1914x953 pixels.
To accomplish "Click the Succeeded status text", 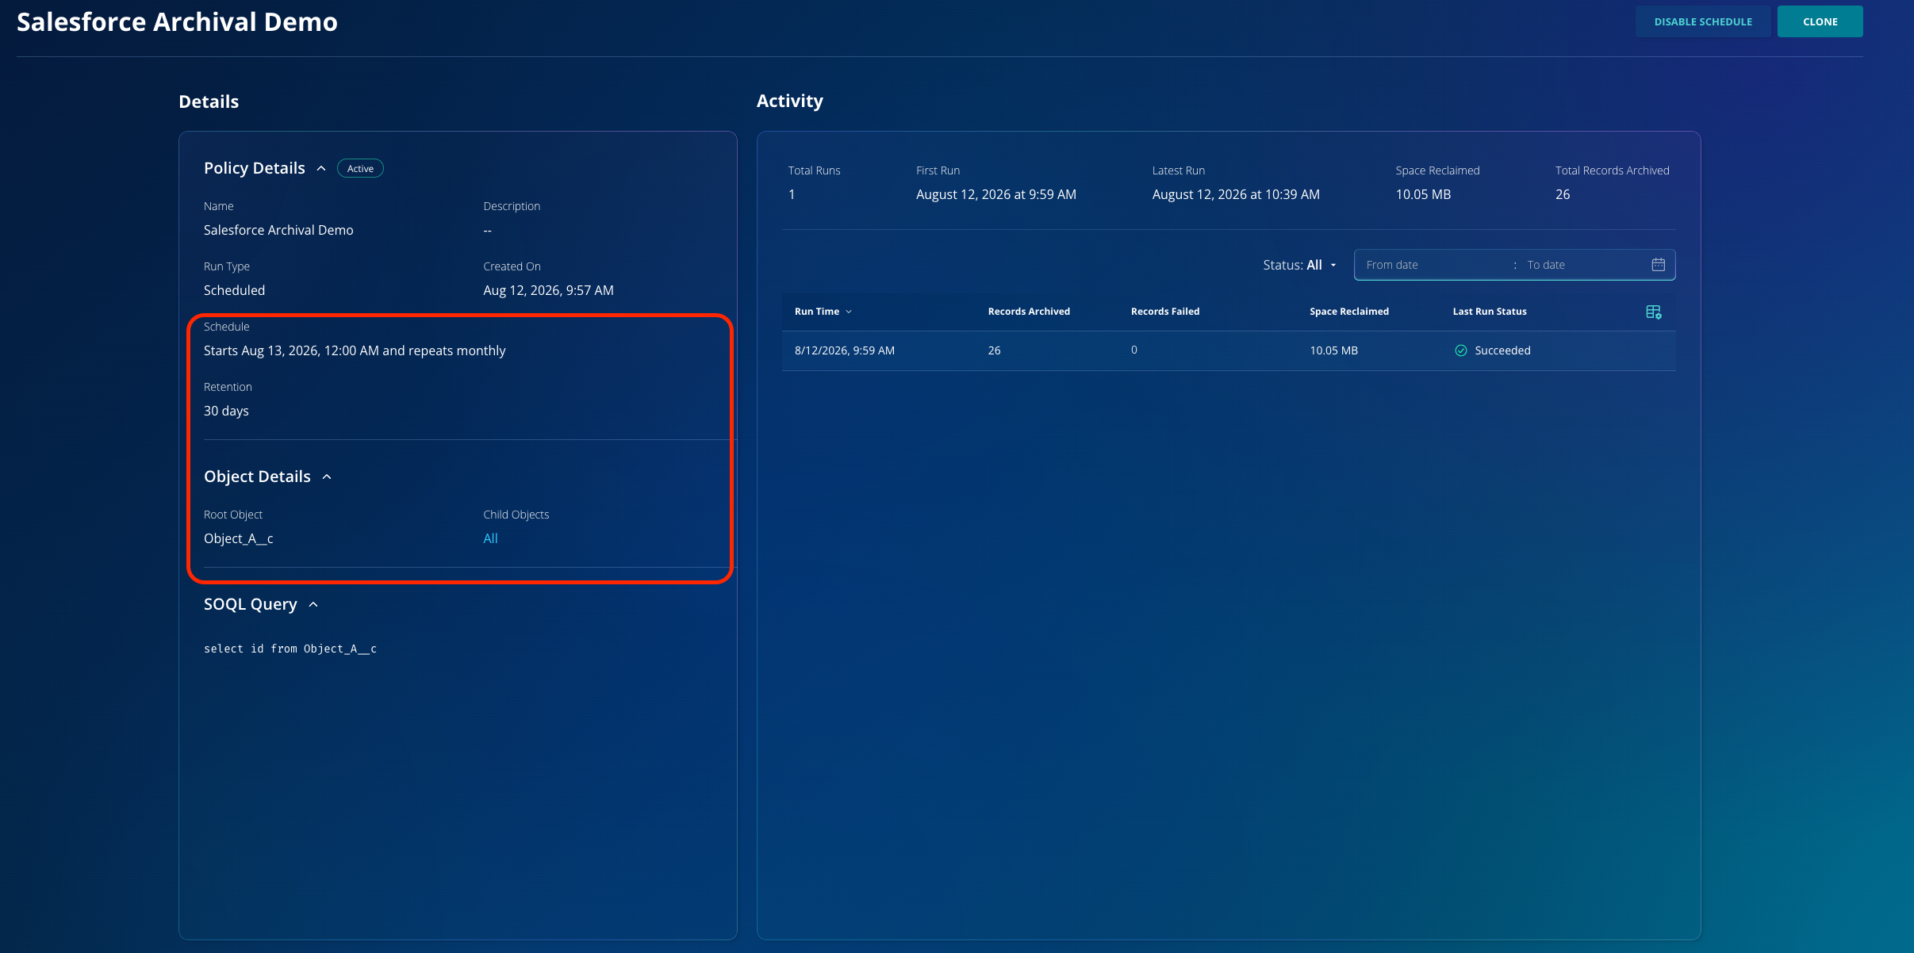I will (x=1502, y=350).
